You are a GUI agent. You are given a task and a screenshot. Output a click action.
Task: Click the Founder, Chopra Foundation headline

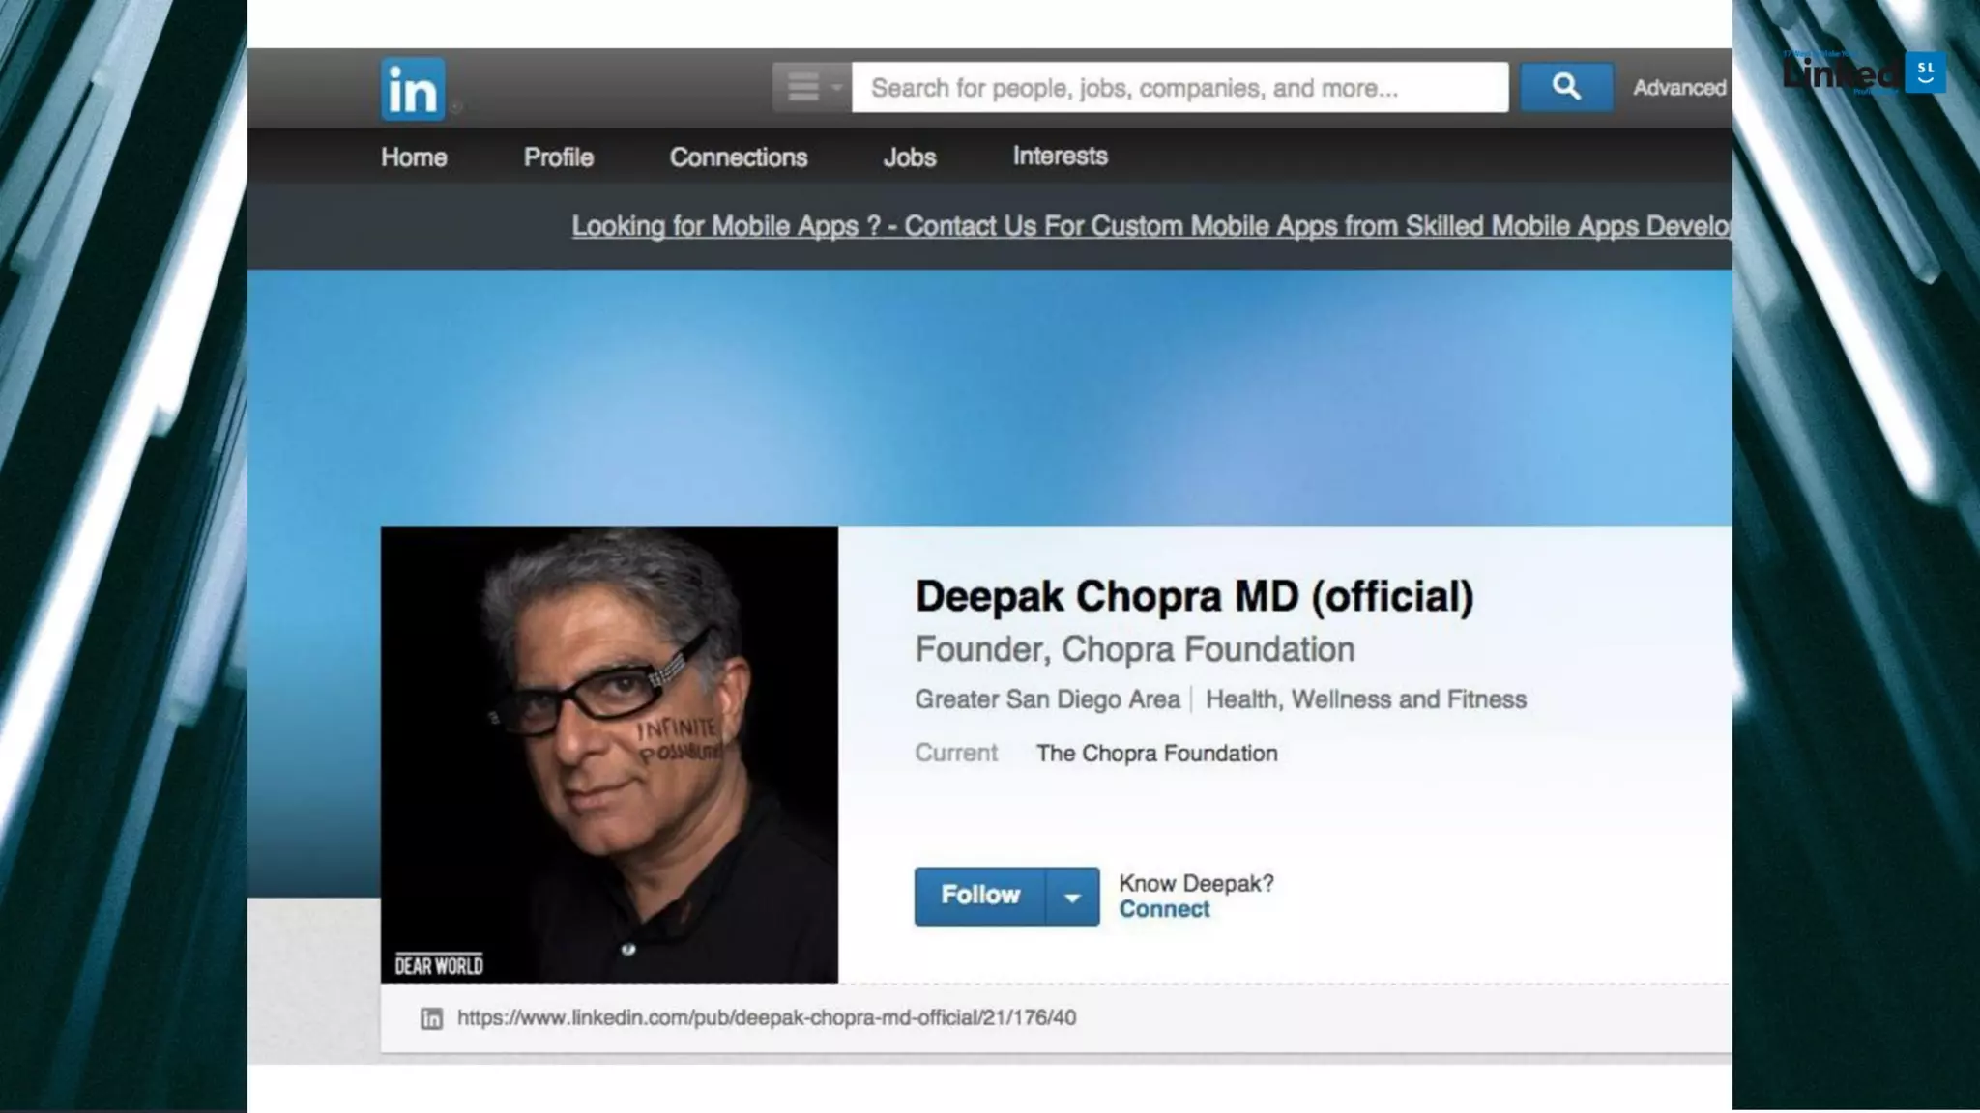(x=1135, y=649)
